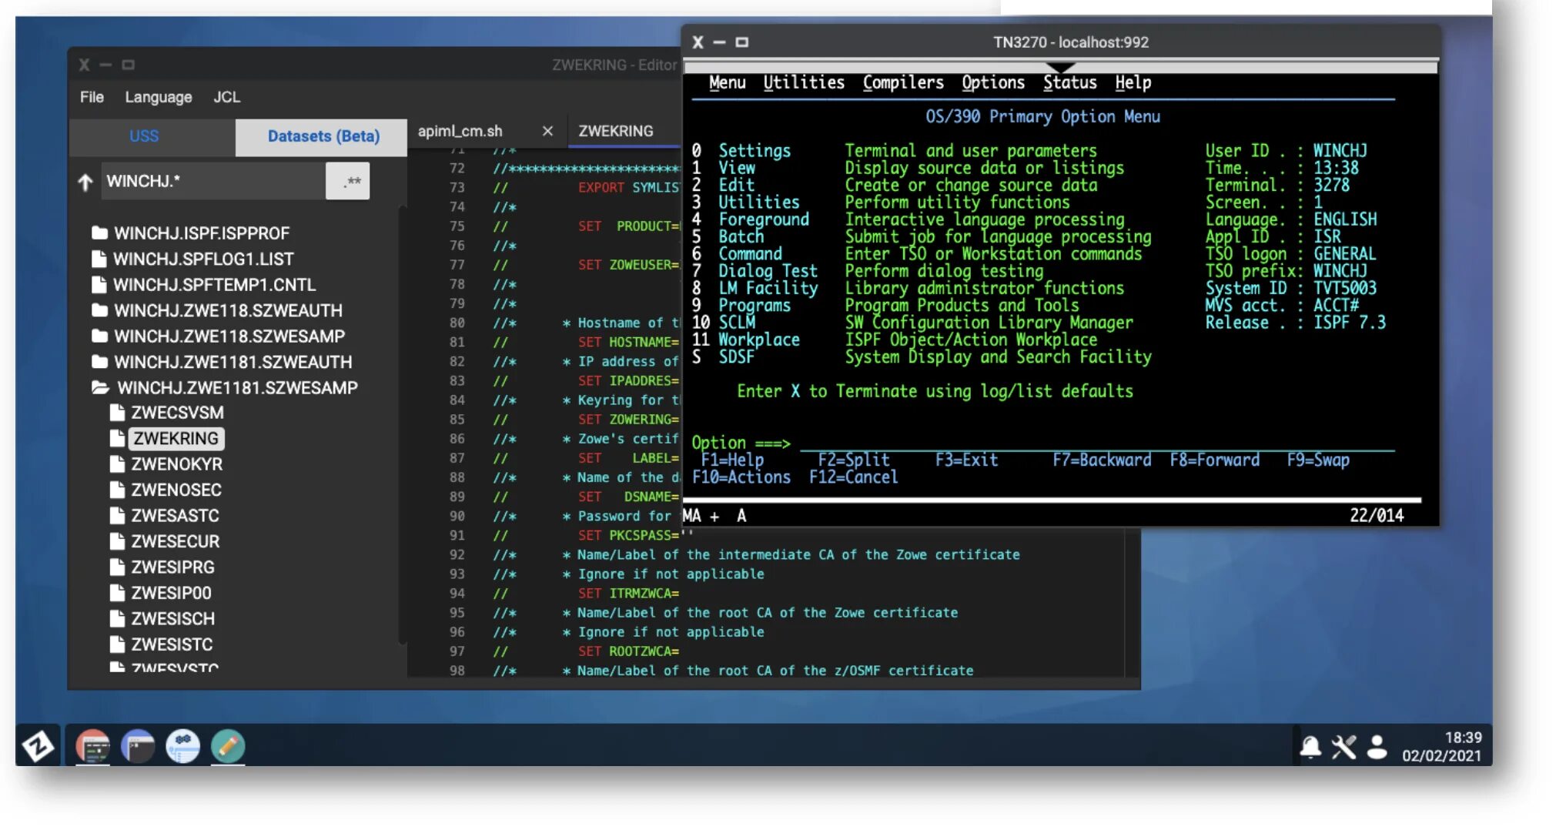Open the ZWESASTC member

click(175, 516)
